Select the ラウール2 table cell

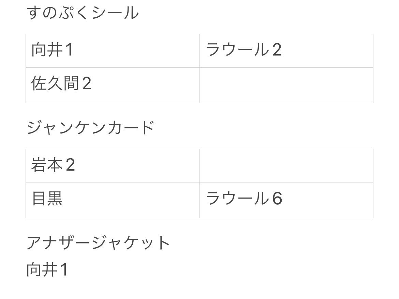click(286, 51)
